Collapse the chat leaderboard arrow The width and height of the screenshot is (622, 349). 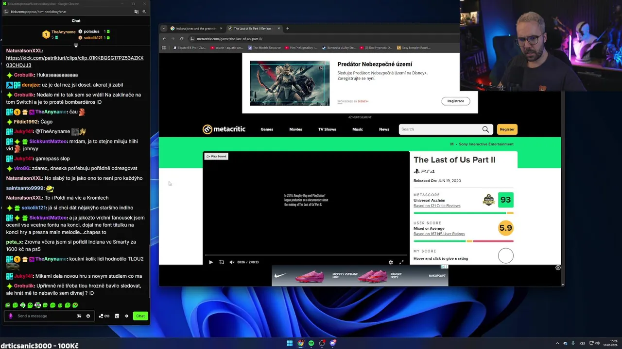76,45
